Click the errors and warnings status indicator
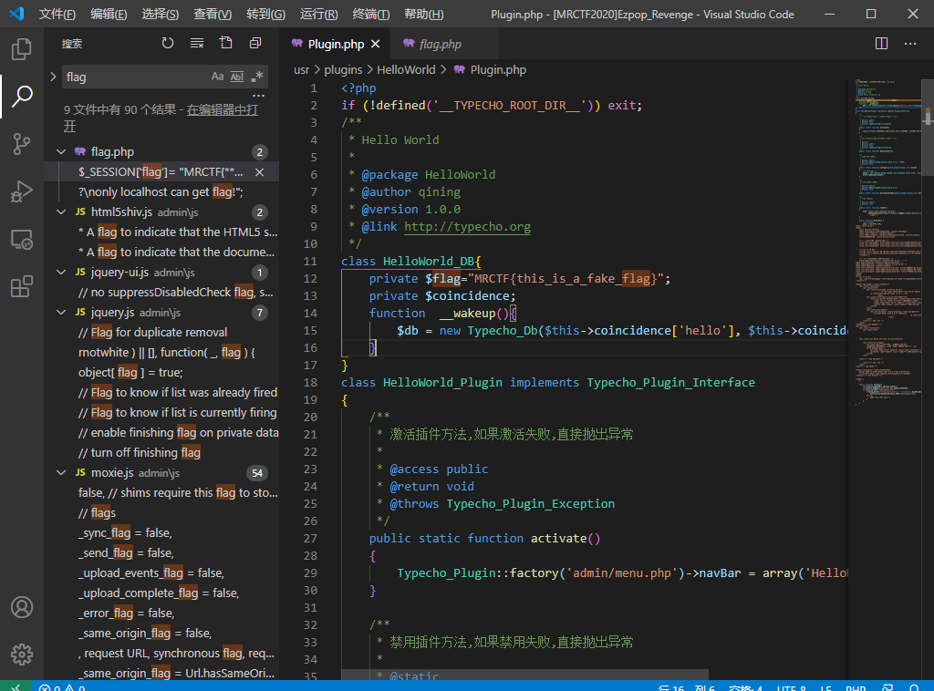Image resolution: width=934 pixels, height=691 pixels. pyautogui.click(x=62, y=686)
